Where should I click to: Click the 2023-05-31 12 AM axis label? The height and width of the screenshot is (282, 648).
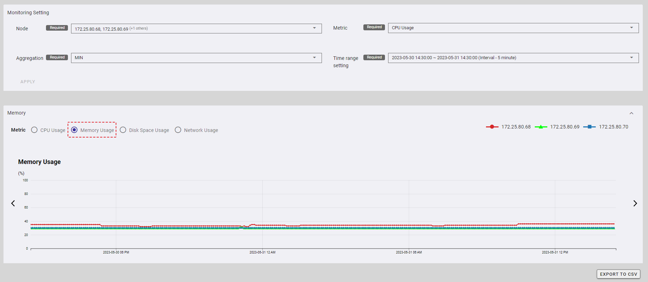pyautogui.click(x=262, y=252)
